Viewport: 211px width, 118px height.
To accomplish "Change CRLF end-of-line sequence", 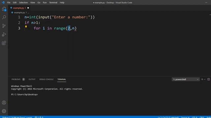I will [x=202, y=117].
